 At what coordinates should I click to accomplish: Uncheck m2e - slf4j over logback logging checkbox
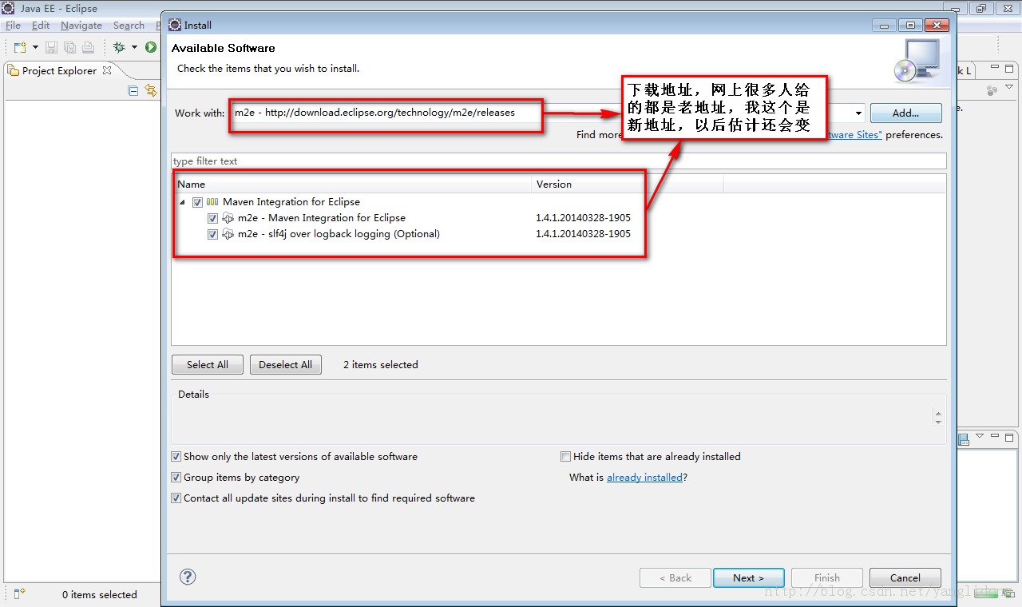(x=212, y=234)
